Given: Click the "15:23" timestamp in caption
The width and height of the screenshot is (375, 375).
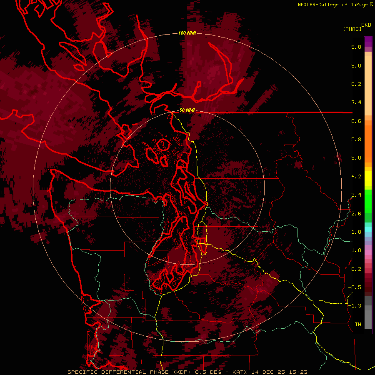Looking at the screenshot, I should [297, 372].
